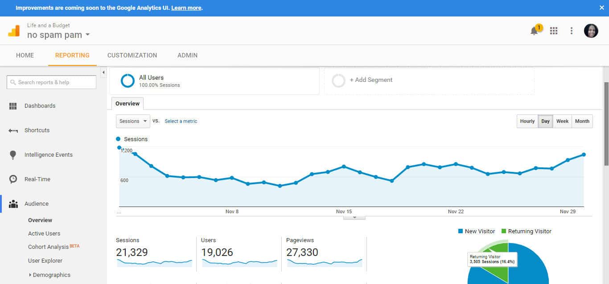Click the Returning Visitor legend swatch
Screen dimensions: 609x284
coord(504,231)
